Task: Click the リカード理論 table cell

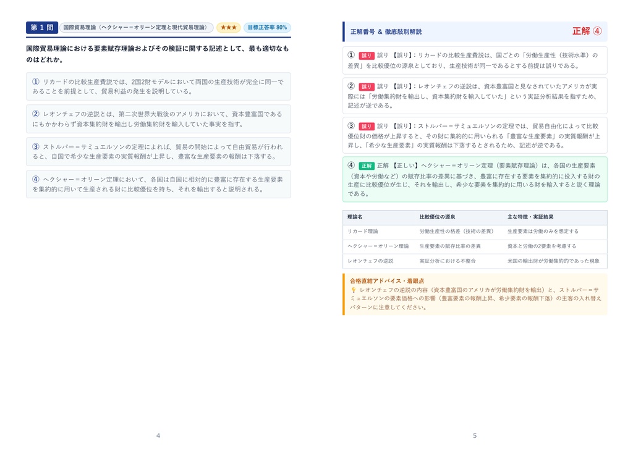Action: click(363, 232)
